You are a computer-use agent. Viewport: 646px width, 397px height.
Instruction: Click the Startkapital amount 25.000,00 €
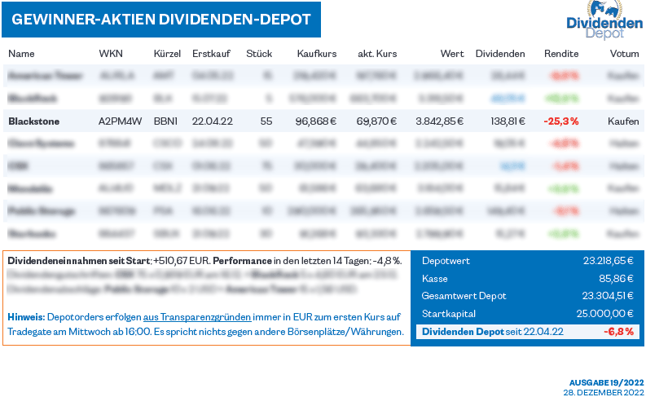pos(604,314)
